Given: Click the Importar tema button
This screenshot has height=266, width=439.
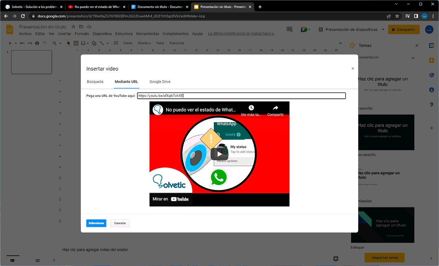Looking at the screenshot, I should 385,258.
